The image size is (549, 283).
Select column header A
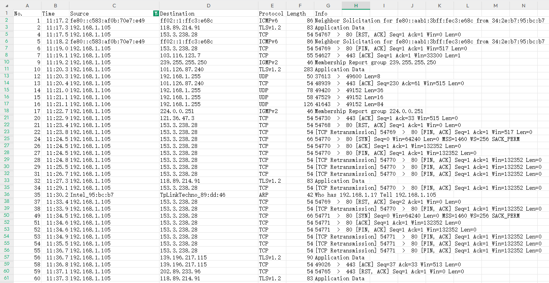coord(27,5)
